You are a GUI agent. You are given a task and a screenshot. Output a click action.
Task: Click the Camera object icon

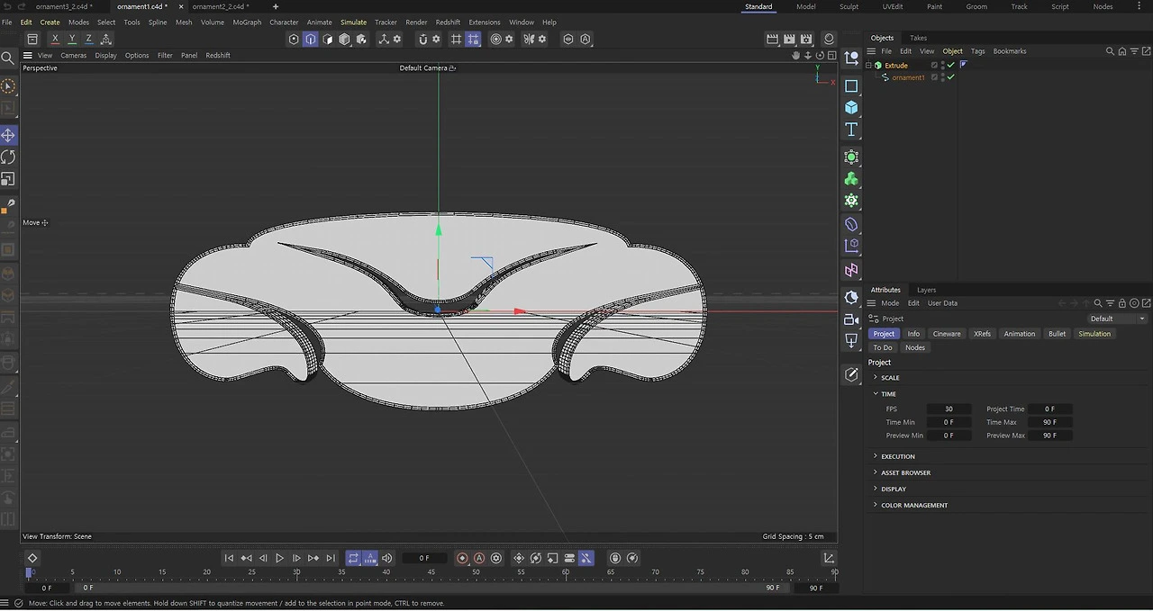[x=851, y=319]
